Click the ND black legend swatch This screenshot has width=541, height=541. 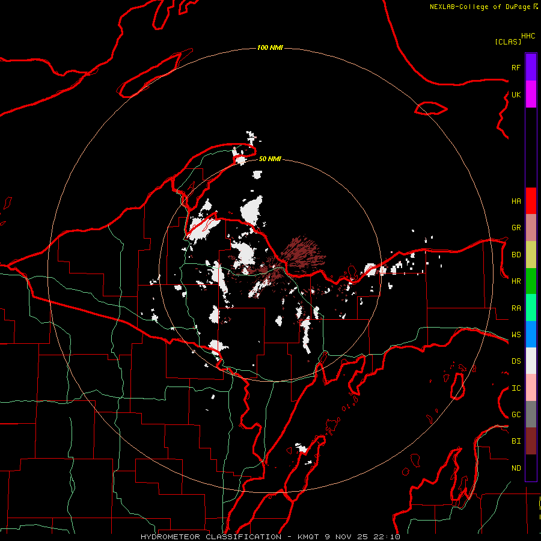[x=531, y=468]
